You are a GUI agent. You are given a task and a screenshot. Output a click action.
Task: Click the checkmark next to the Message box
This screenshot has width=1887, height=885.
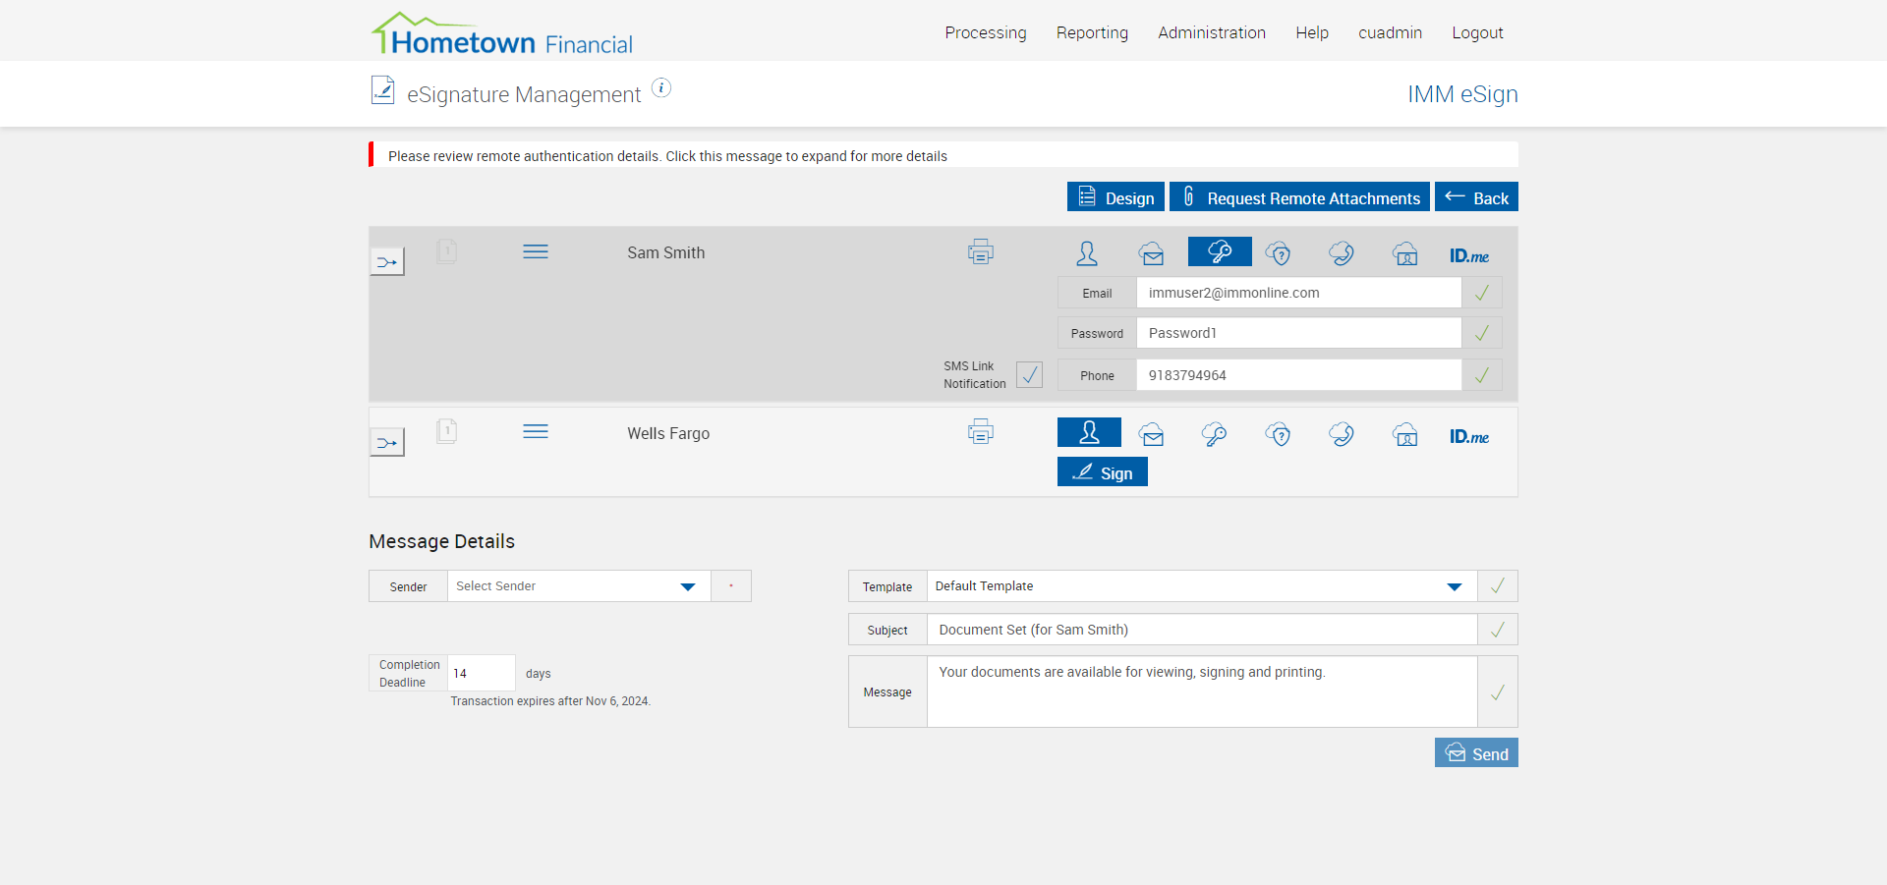pos(1498,692)
